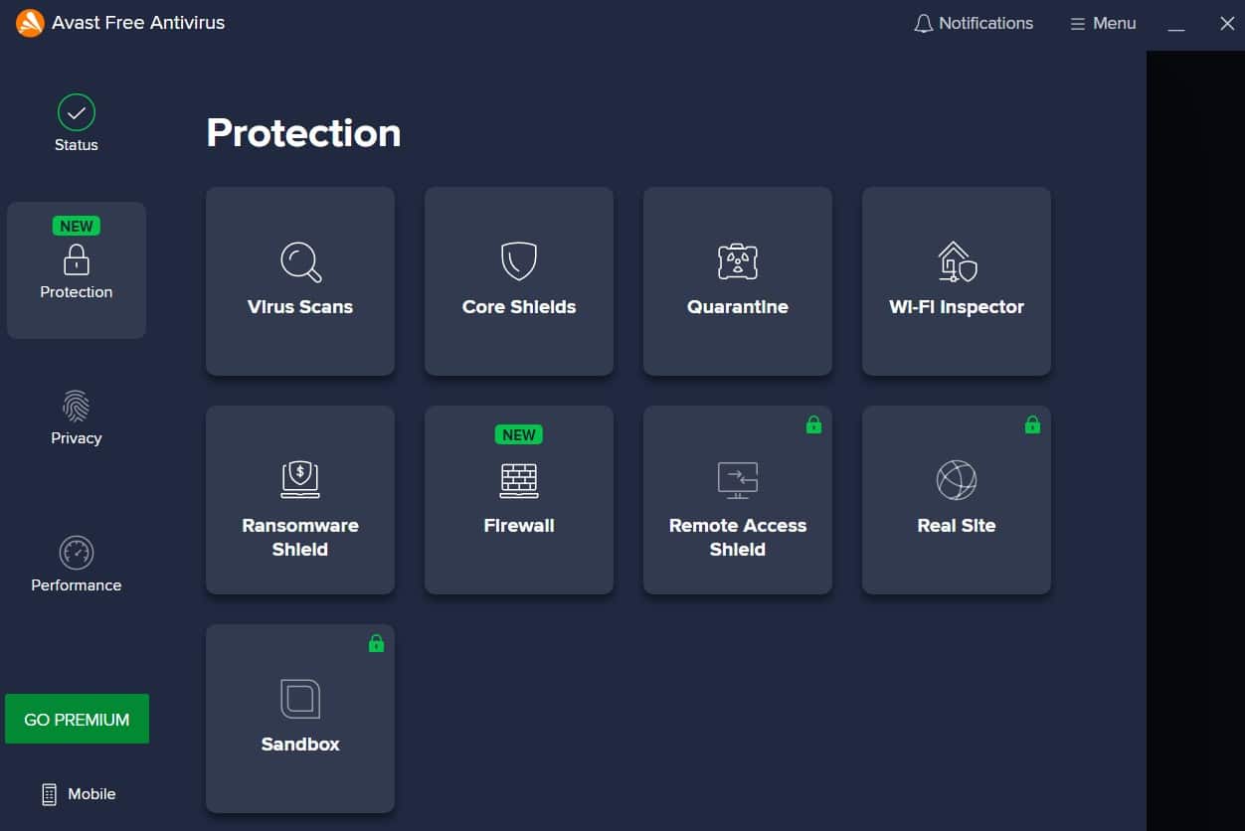Open Core Shields settings

(518, 281)
